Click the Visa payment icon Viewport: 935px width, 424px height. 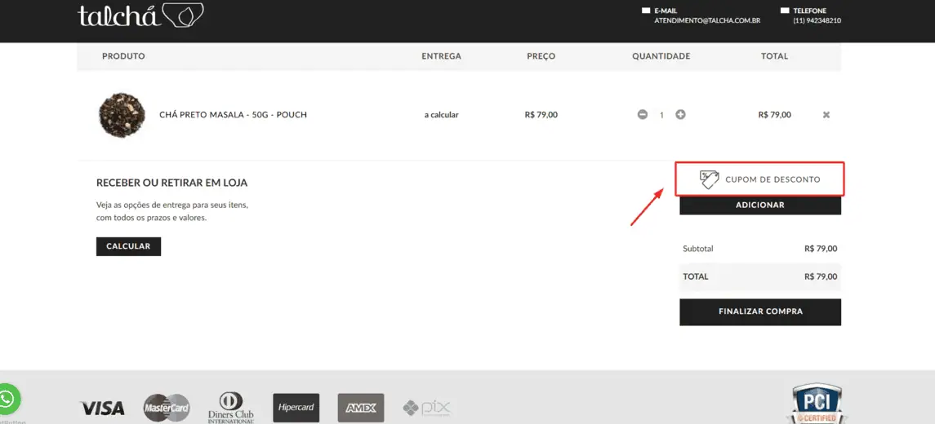[x=102, y=408]
